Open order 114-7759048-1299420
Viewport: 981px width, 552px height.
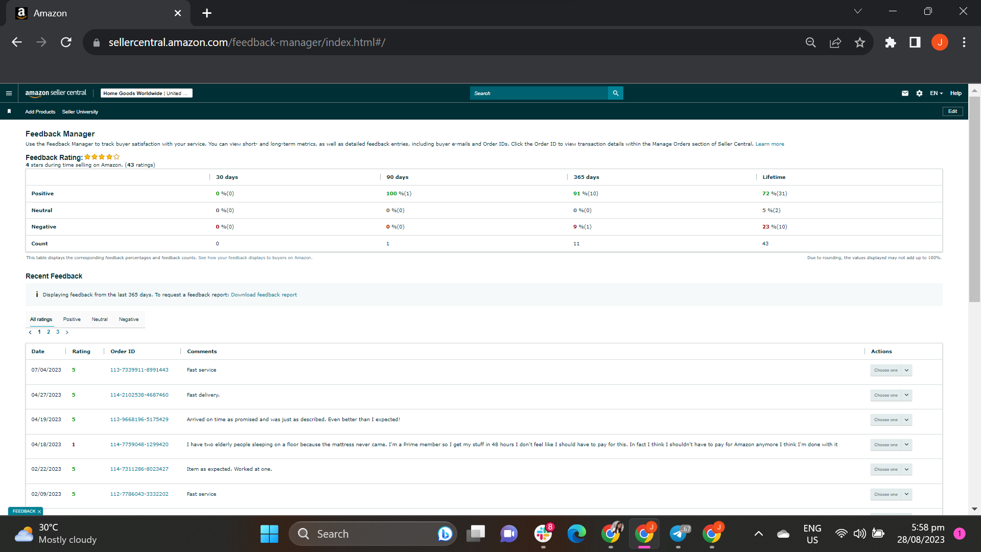[139, 445]
